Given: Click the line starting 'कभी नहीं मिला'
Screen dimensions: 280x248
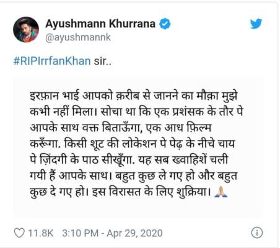Looking at the screenshot, I should 136,112.
